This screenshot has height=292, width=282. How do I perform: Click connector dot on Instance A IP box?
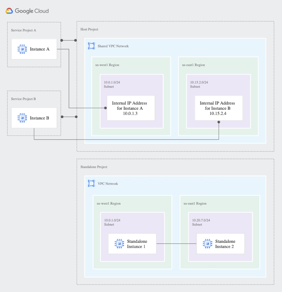[106, 108]
